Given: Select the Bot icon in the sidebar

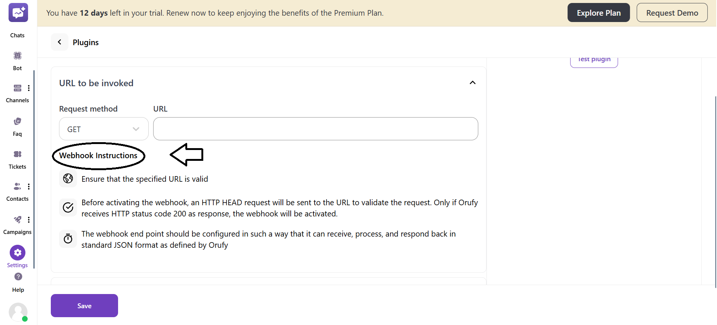Looking at the screenshot, I should 17,55.
